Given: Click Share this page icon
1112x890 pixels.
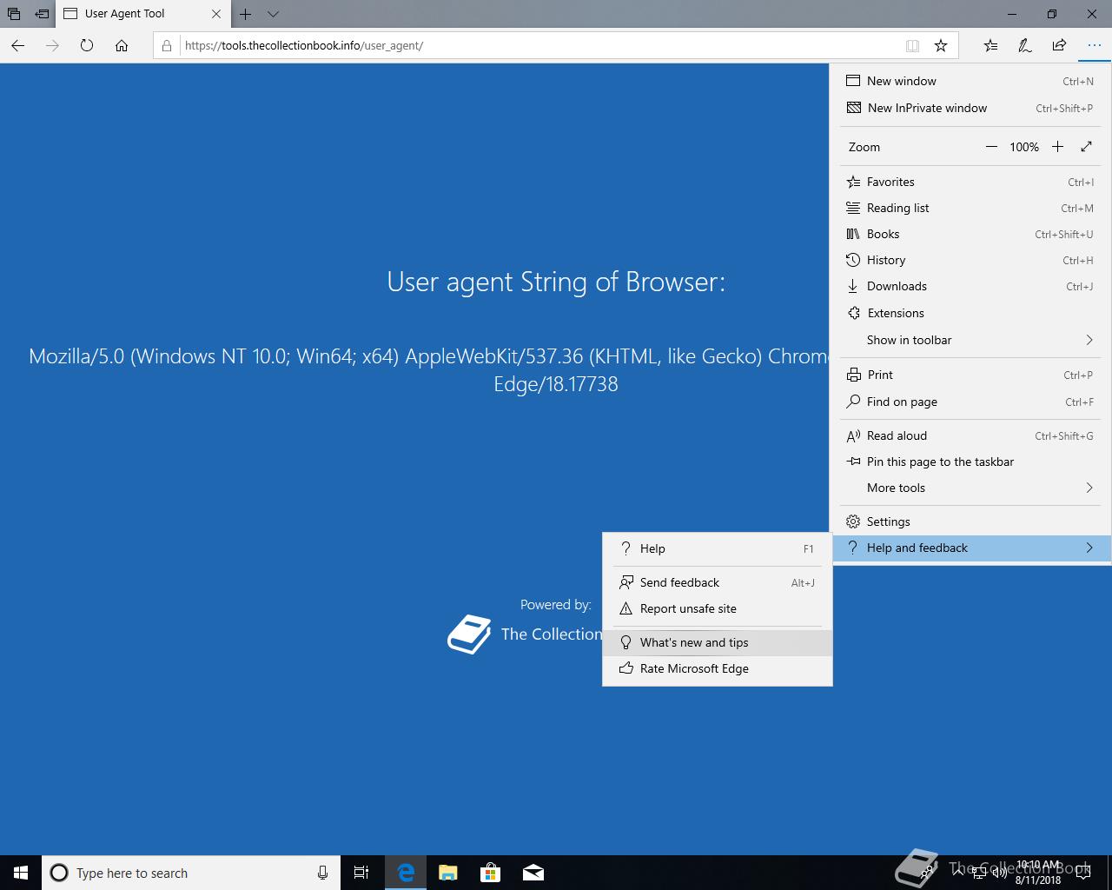Looking at the screenshot, I should click(x=1059, y=45).
